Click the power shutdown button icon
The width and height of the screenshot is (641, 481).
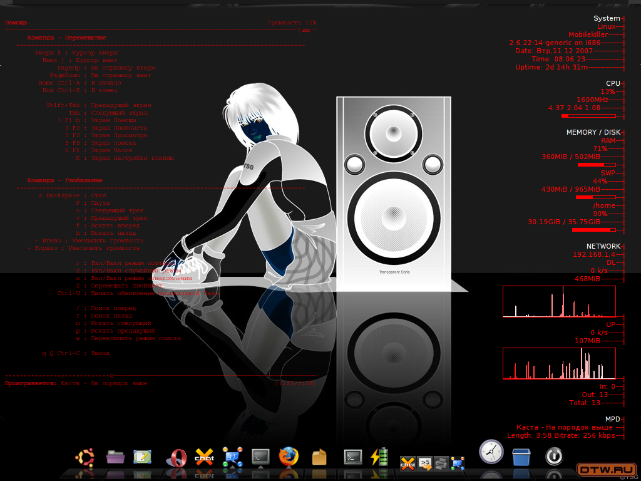pos(554,457)
